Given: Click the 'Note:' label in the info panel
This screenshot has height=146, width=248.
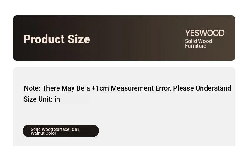Looking at the screenshot, I should point(32,88).
